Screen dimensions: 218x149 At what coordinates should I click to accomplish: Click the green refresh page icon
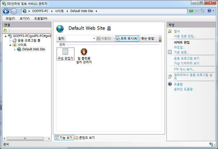(x=191, y=11)
